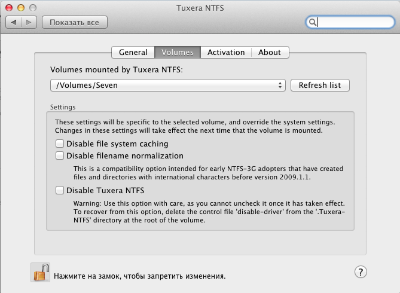Tick the Disable Tuxera NTFS checkbox

pos(60,190)
